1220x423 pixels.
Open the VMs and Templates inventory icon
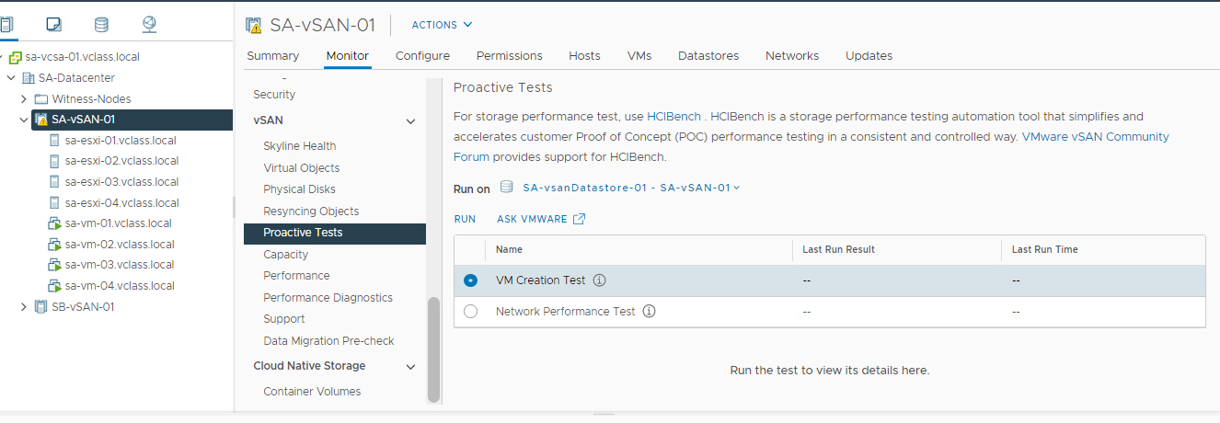pos(54,24)
